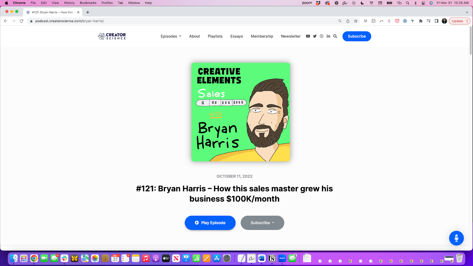This screenshot has width=473, height=266.
Task: Open the Playlists page link
Action: [215, 36]
